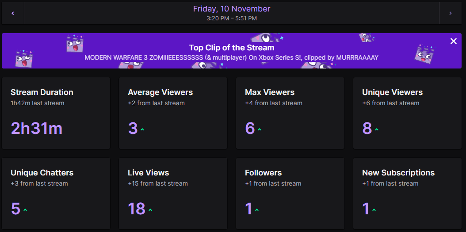Select the Average Viewers stat card

(x=173, y=113)
